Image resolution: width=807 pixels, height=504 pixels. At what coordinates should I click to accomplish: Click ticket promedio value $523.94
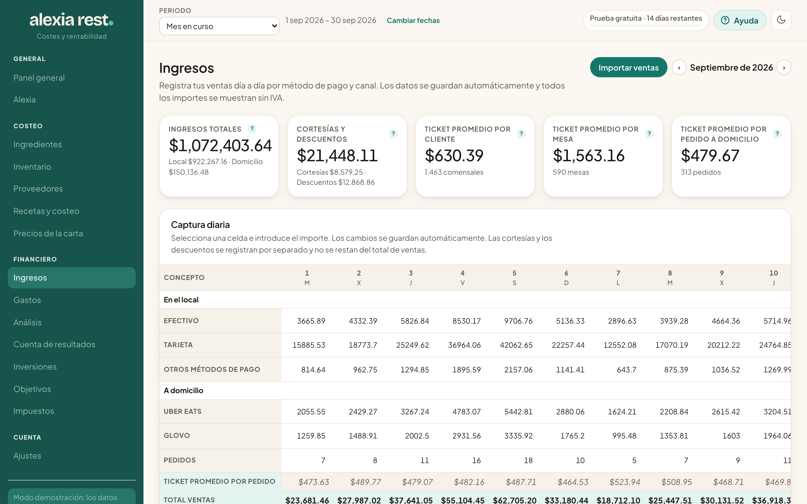[x=625, y=482]
